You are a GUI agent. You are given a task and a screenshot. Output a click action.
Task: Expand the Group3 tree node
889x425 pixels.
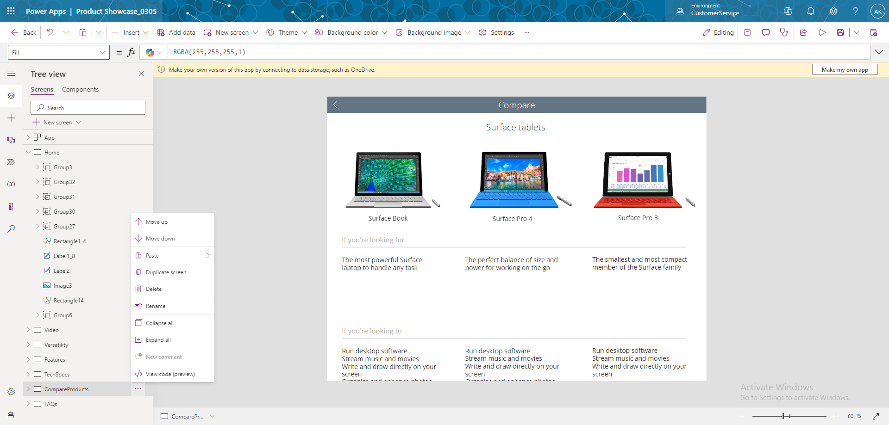pyautogui.click(x=38, y=167)
